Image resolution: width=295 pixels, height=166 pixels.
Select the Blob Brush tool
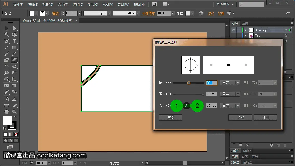(6, 60)
